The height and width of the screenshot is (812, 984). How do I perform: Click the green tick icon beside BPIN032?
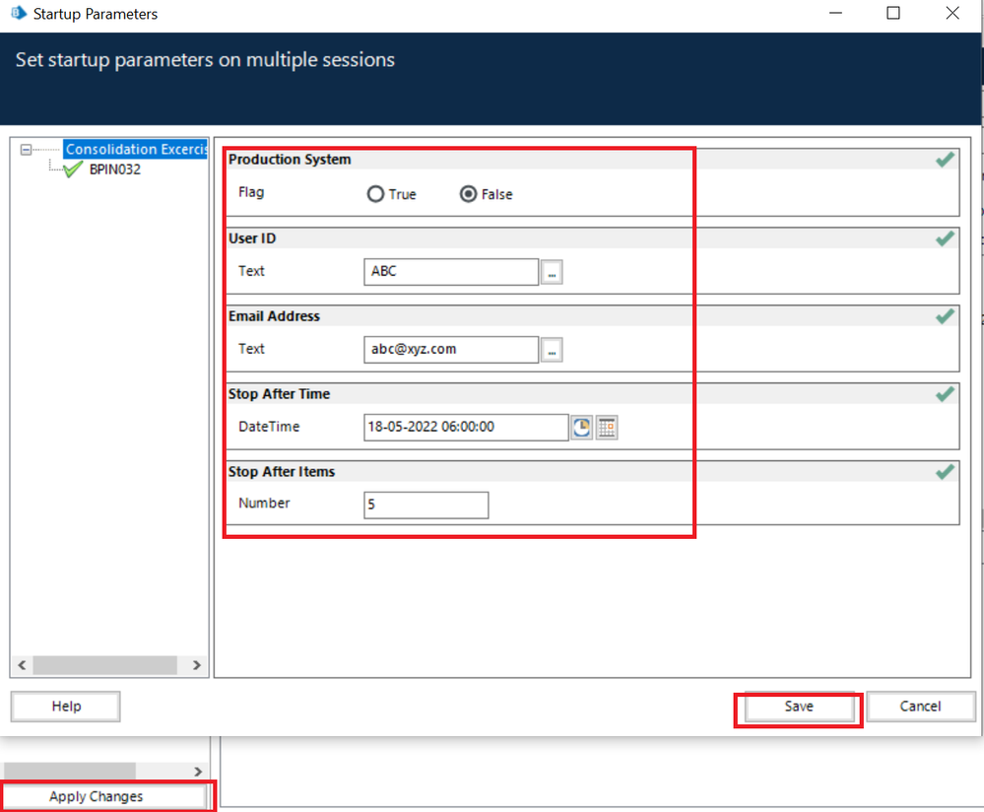point(73,169)
